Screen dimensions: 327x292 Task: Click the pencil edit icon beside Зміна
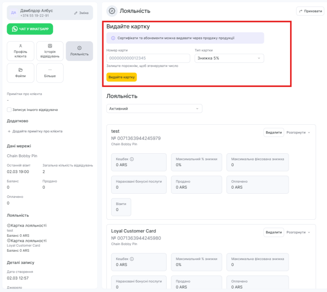point(76,13)
